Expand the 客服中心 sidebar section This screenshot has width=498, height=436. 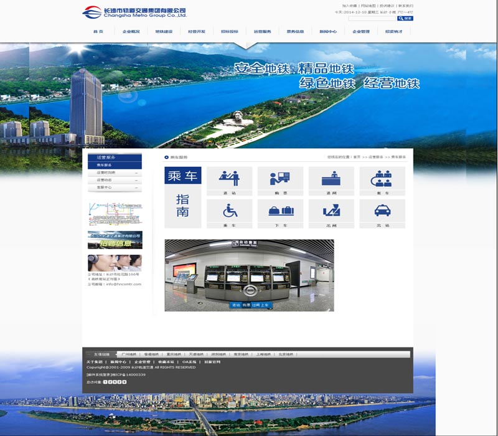click(115, 187)
